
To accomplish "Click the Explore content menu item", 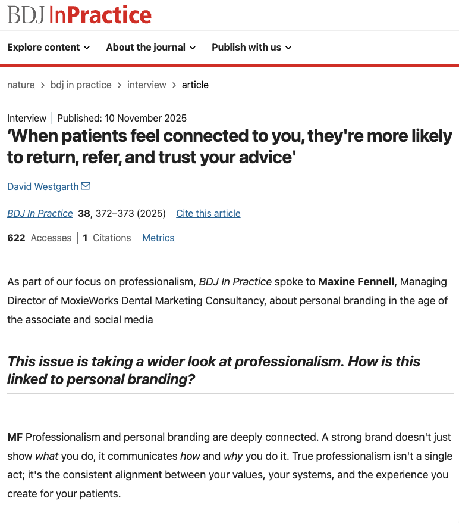I will click(43, 47).
